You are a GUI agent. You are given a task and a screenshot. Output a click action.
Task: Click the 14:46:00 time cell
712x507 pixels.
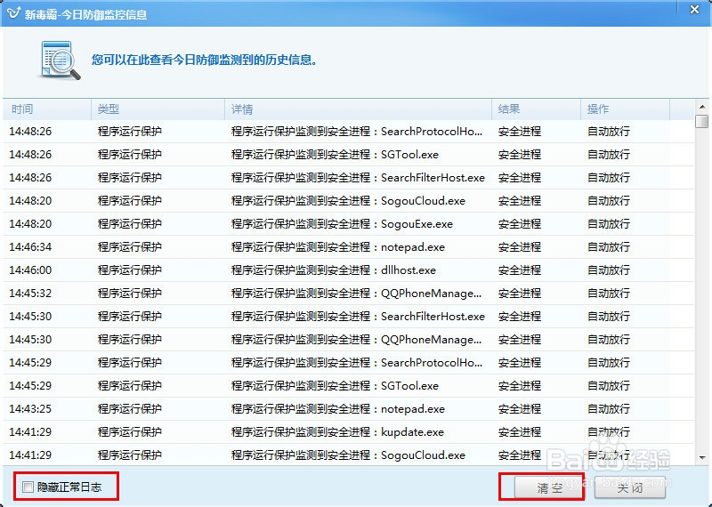tap(30, 270)
